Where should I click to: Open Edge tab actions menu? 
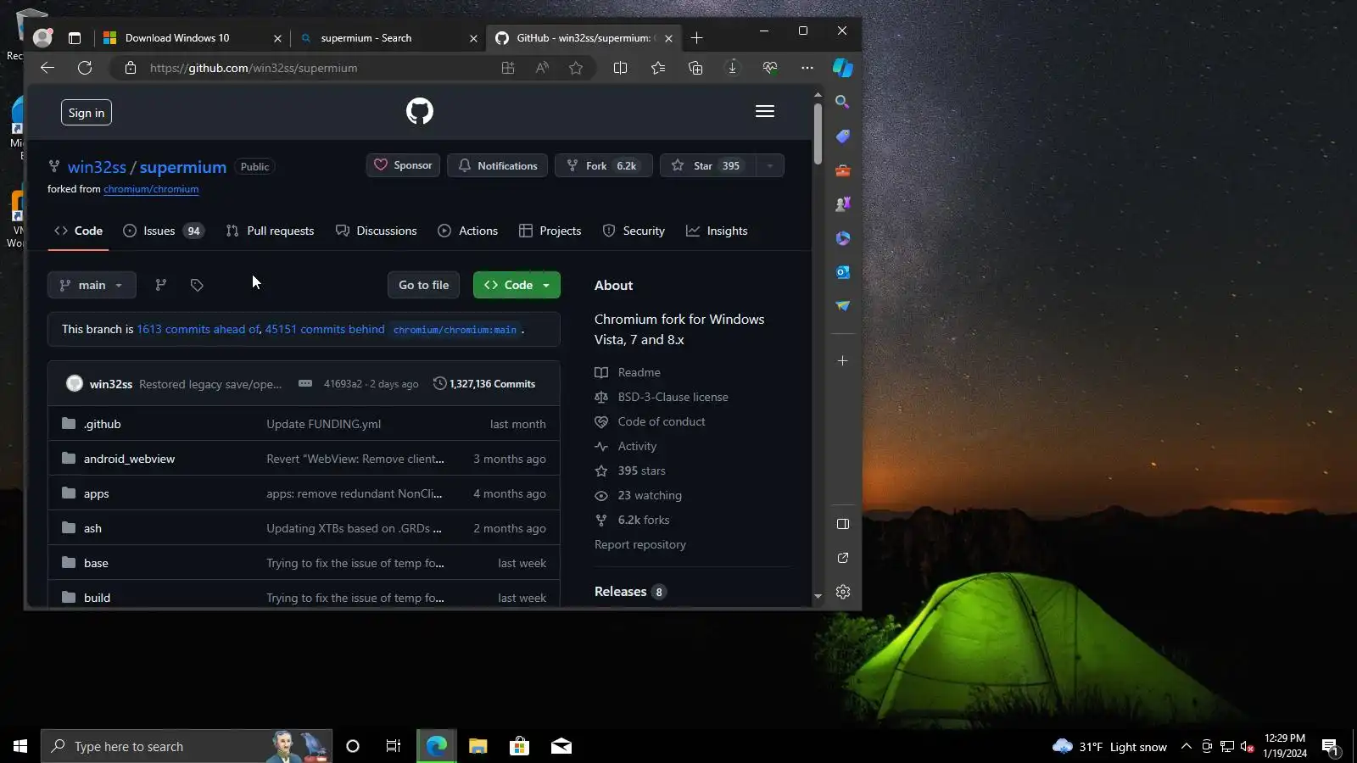[x=75, y=38]
